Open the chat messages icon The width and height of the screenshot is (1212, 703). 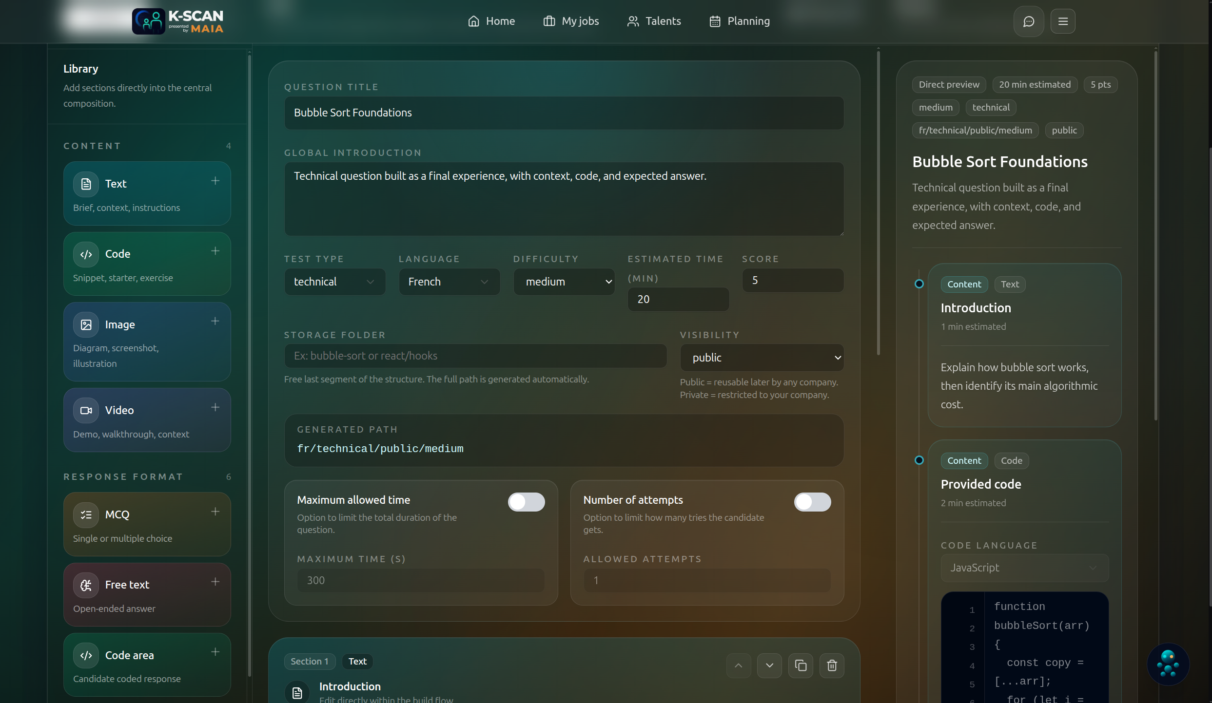tap(1028, 21)
